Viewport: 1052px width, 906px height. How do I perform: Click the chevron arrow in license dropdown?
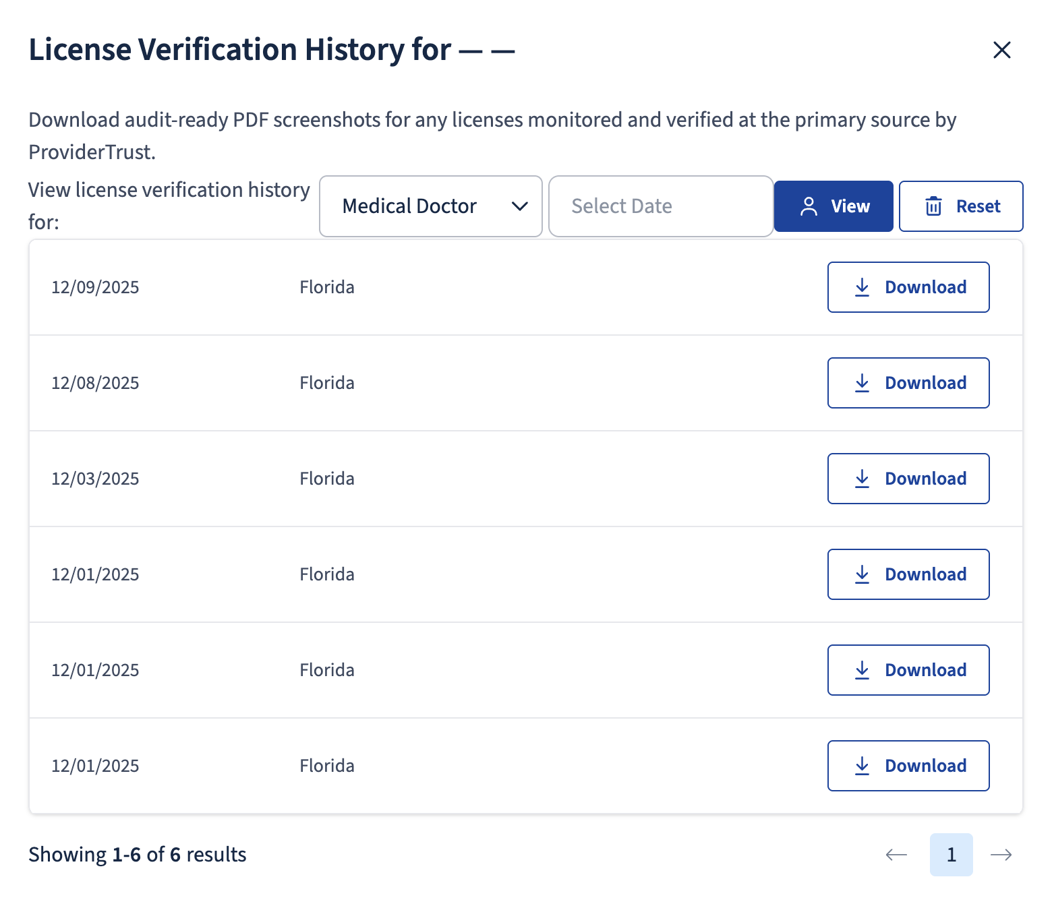519,206
